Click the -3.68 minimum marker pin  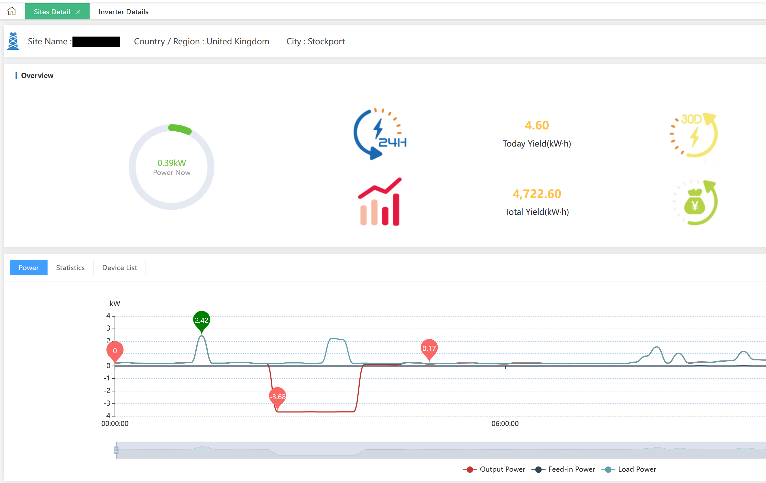[x=278, y=397]
